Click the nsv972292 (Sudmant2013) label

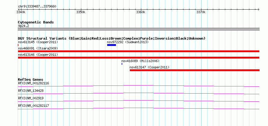pyautogui.click(x=128, y=42)
